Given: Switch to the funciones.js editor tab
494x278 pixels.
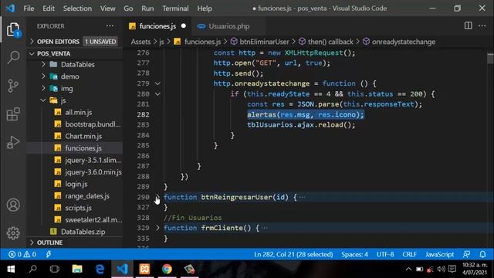Looking at the screenshot, I should (x=157, y=26).
